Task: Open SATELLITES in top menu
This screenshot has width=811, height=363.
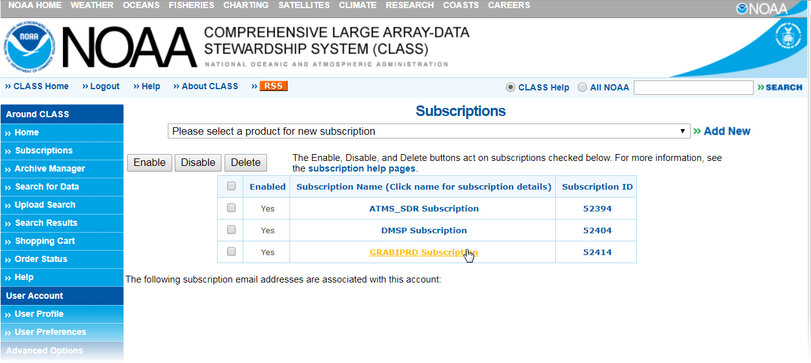Action: [304, 5]
